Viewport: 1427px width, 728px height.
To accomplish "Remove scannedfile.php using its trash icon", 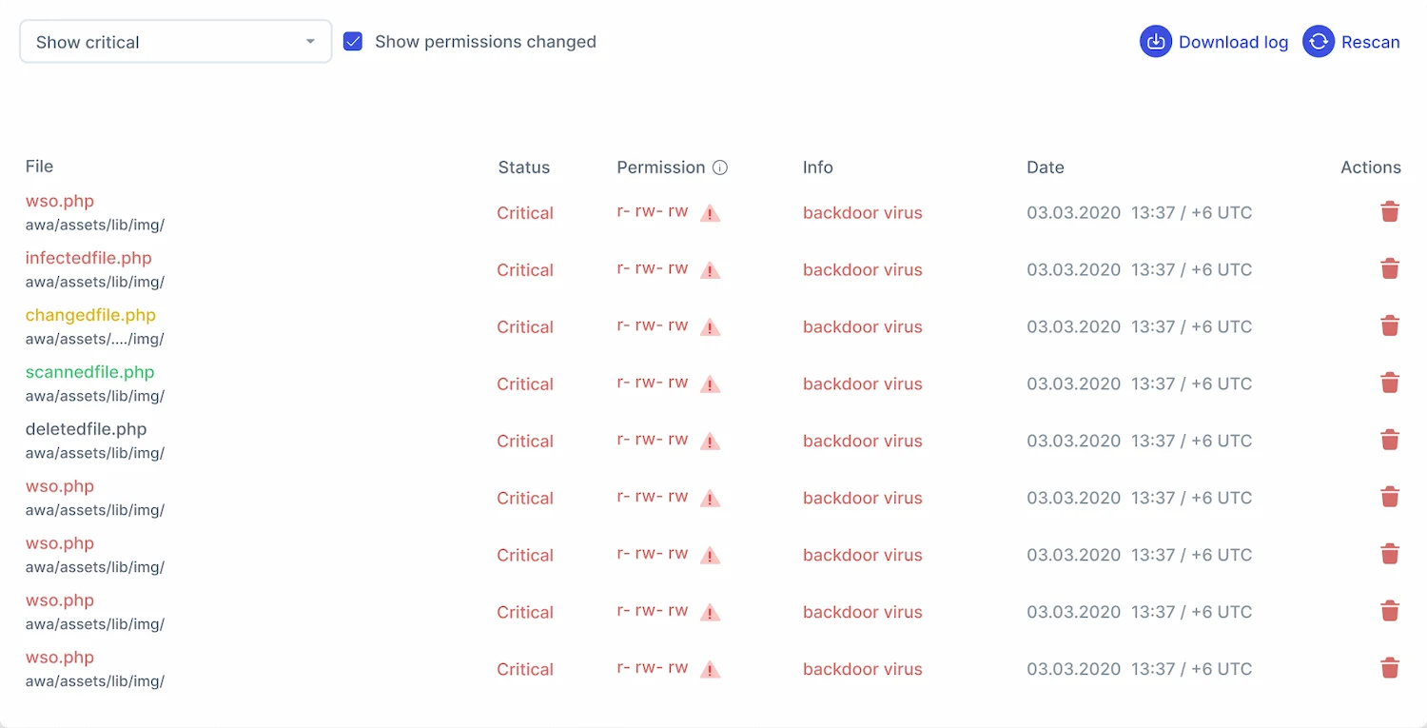I will coord(1389,384).
